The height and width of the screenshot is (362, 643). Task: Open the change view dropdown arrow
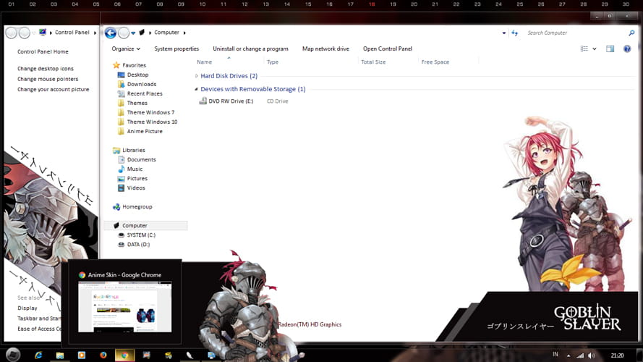pos(595,49)
